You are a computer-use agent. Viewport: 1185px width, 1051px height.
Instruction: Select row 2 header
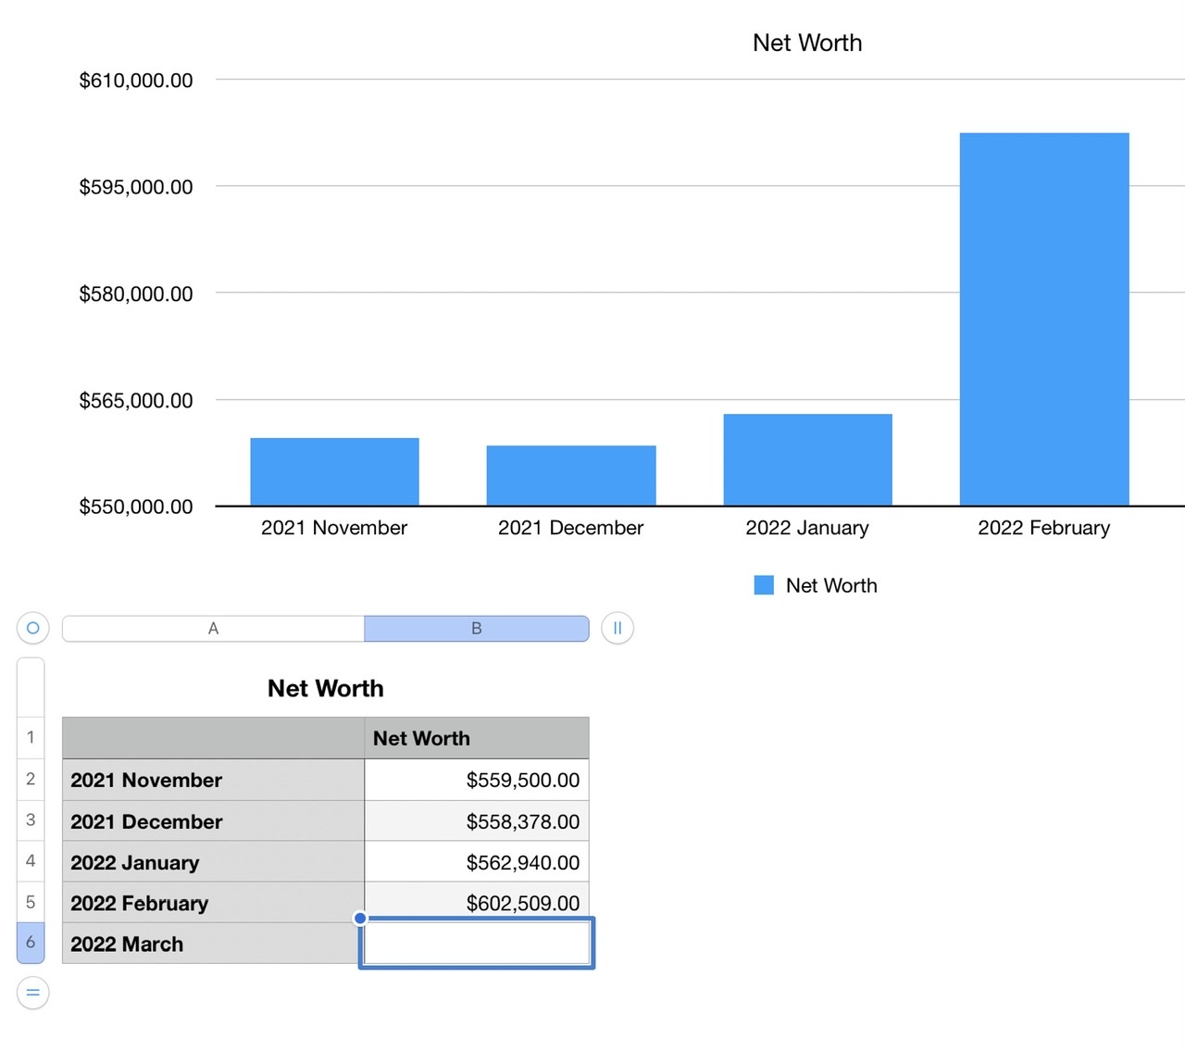click(x=31, y=779)
